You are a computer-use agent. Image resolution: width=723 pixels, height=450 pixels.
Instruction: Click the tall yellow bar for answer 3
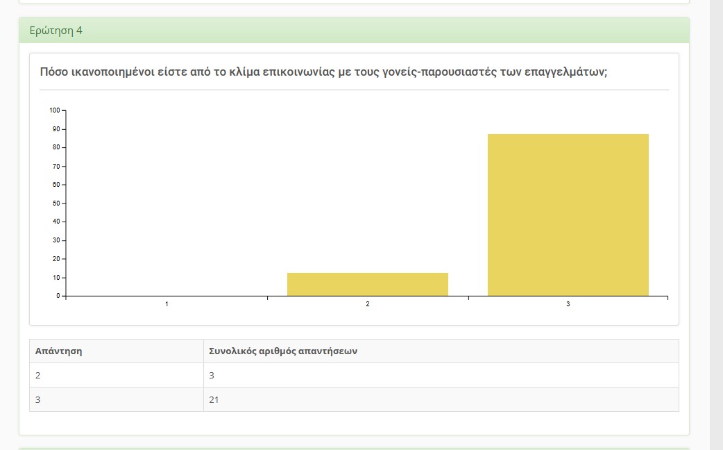click(x=568, y=215)
